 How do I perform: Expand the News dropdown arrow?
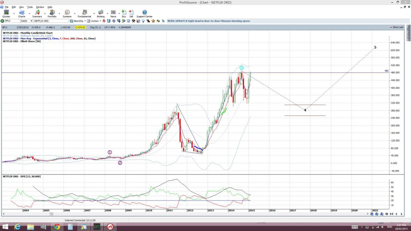(119, 13)
